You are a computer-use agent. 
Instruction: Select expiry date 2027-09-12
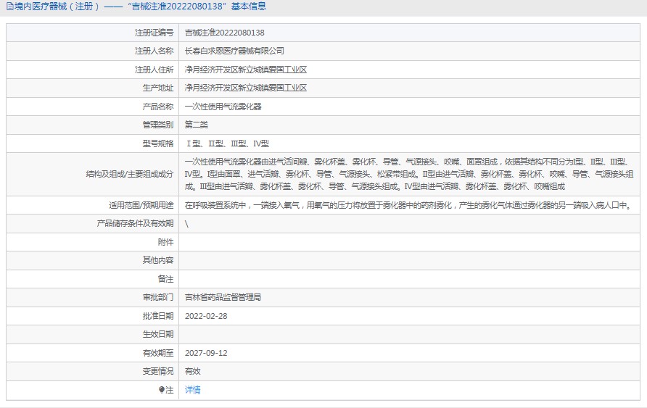click(206, 353)
